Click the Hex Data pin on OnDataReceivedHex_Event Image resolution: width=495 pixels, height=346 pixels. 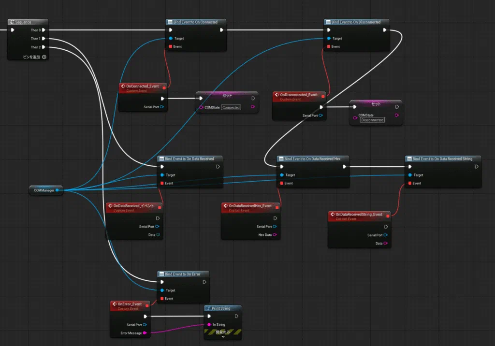pyautogui.click(x=275, y=234)
